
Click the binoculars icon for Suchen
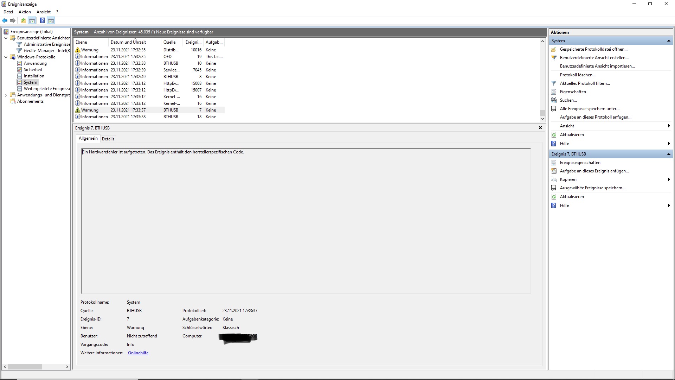pos(554,100)
